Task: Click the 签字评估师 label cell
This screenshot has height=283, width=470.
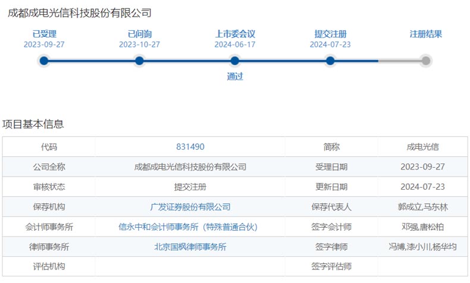Action: 331,266
